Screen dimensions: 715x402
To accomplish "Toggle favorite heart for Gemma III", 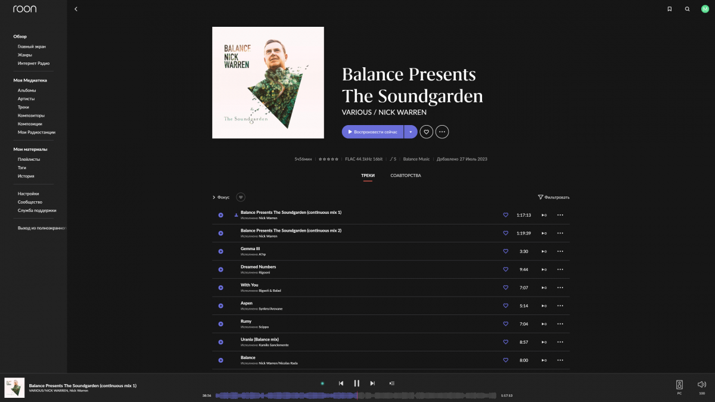I will pos(506,251).
